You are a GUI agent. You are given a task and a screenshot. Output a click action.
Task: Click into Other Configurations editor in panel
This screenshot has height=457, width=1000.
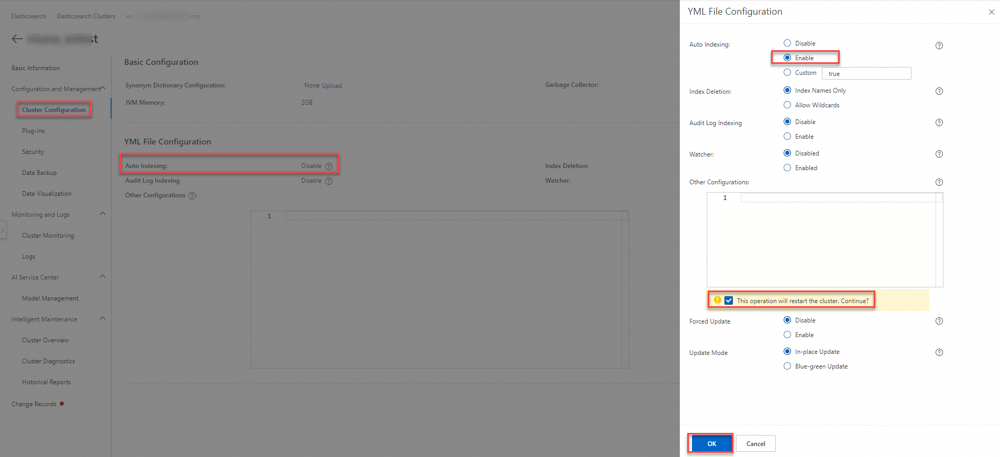[x=825, y=240]
